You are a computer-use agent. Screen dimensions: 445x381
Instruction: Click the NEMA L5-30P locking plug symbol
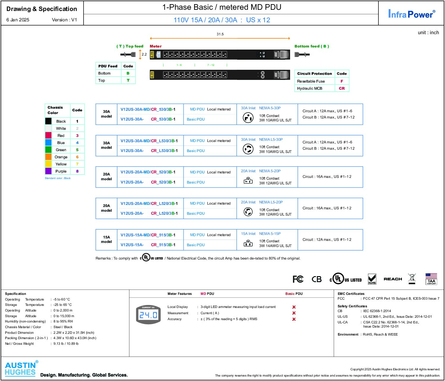[248, 149]
